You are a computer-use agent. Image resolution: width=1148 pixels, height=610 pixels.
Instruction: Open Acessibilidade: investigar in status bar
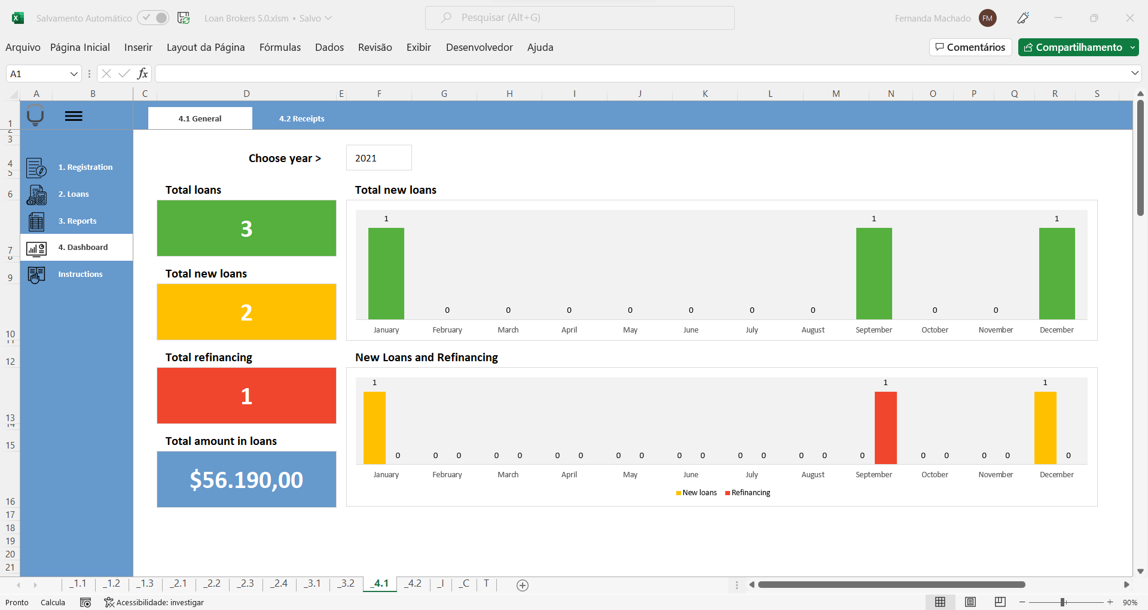point(154,602)
